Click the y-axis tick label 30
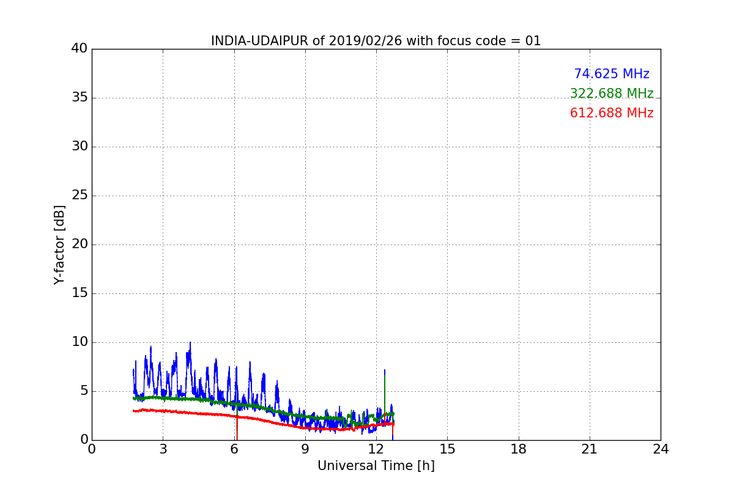The width and height of the screenshot is (734, 489). (79, 147)
